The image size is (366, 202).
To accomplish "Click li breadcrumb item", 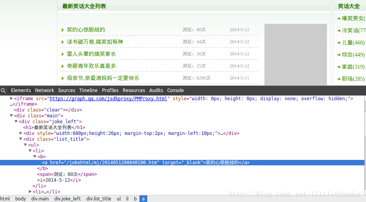I will pos(127,199).
